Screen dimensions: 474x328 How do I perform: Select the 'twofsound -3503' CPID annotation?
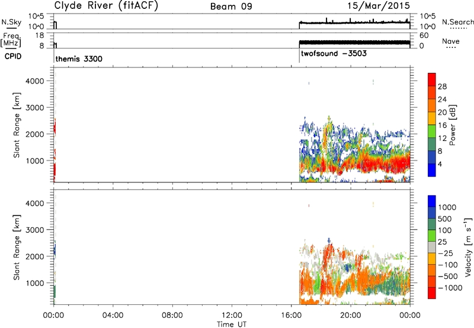coord(334,53)
